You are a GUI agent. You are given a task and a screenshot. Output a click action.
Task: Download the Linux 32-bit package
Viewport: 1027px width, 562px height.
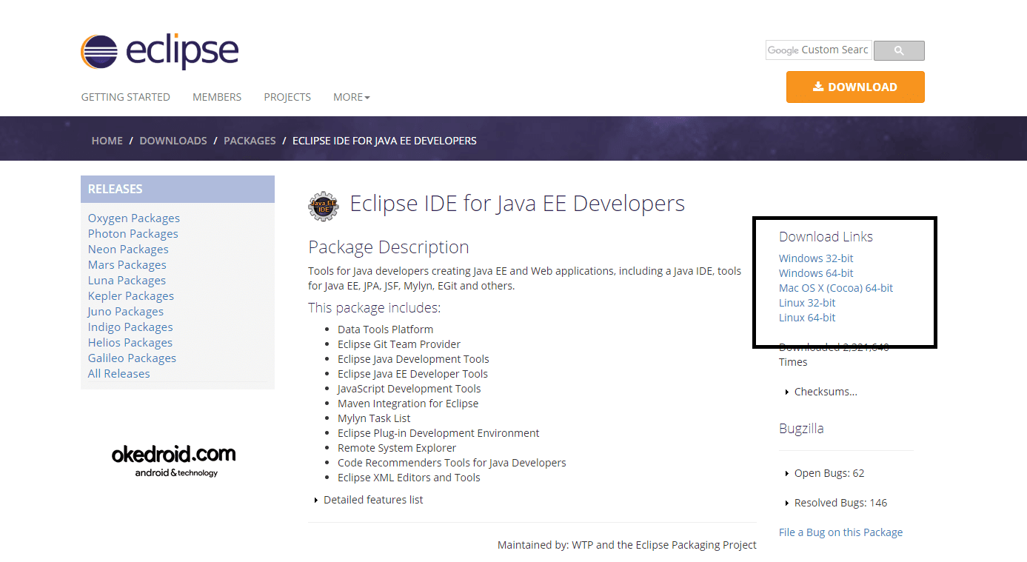click(807, 303)
